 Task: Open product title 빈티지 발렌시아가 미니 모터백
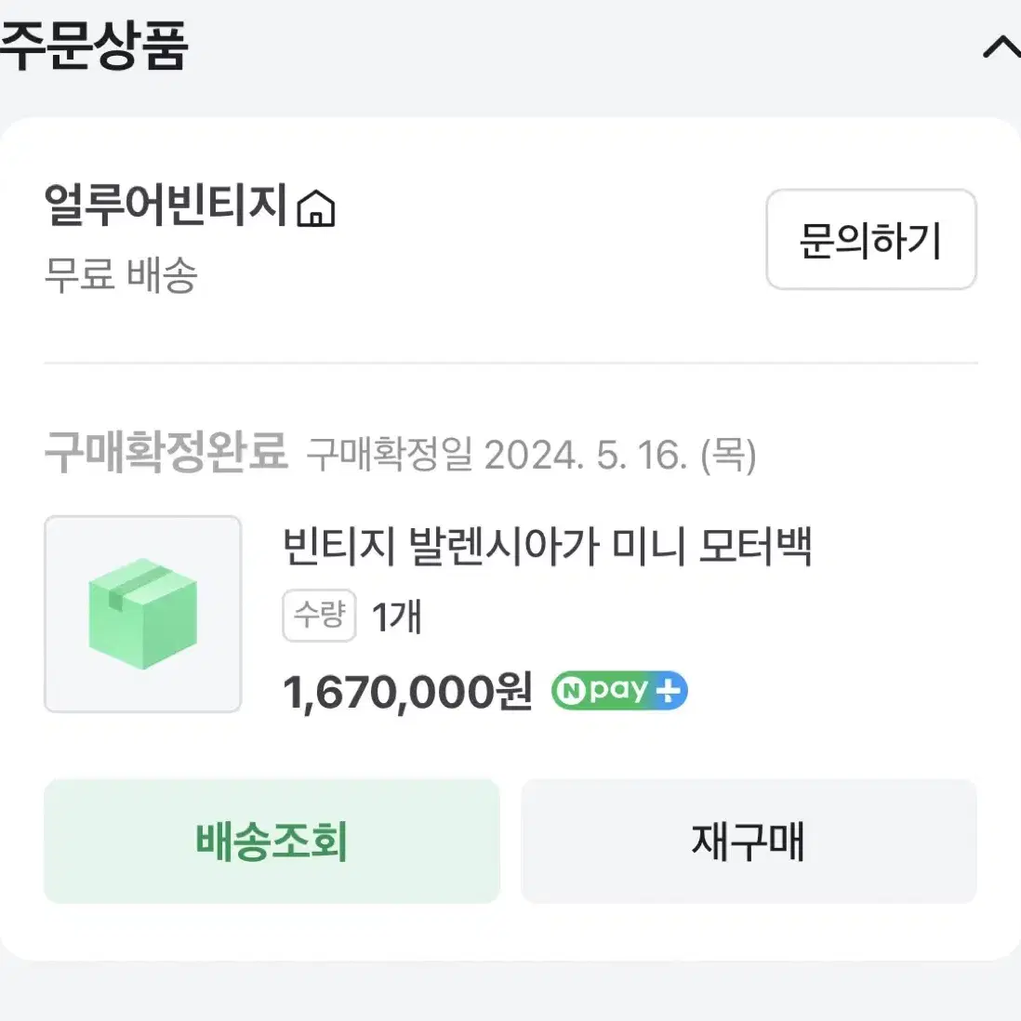[547, 547]
